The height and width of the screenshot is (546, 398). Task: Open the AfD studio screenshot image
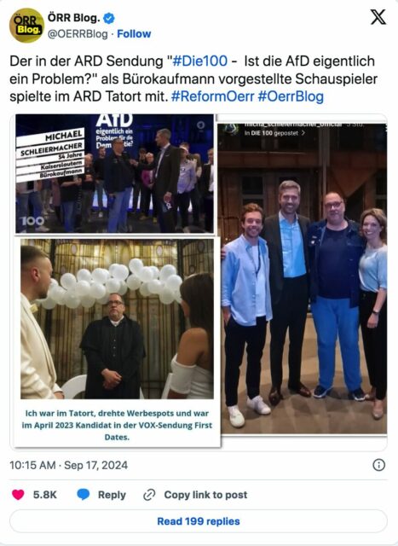coord(114,173)
